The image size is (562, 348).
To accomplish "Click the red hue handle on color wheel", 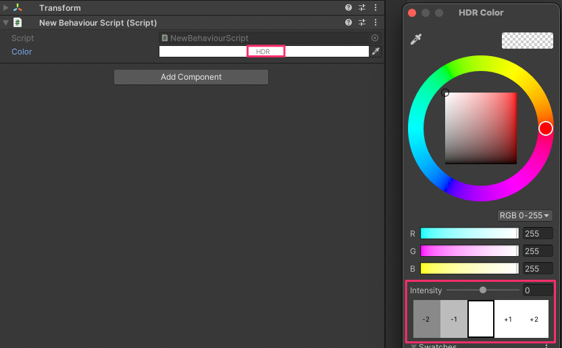I will coord(546,128).
